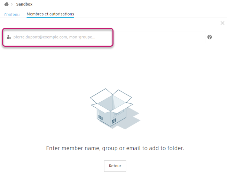Image resolution: width=227 pixels, height=177 pixels.
Task: Click the barcode label on the box illustration
Action: point(101,118)
